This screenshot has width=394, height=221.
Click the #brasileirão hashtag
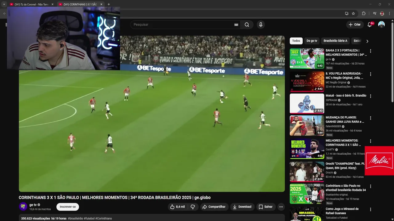(75, 219)
